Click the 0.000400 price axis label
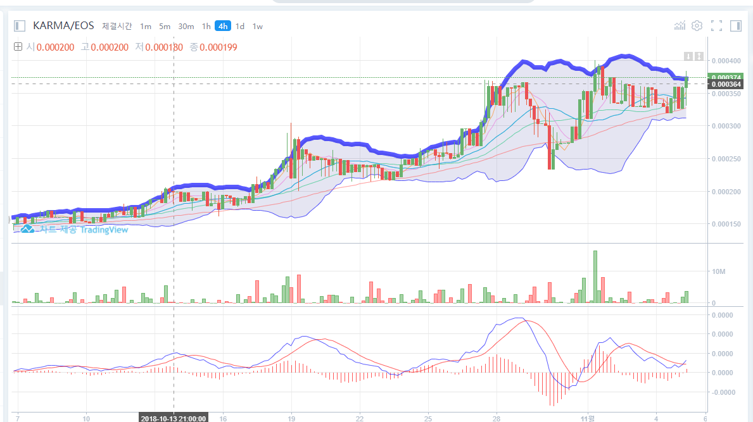 (x=726, y=61)
